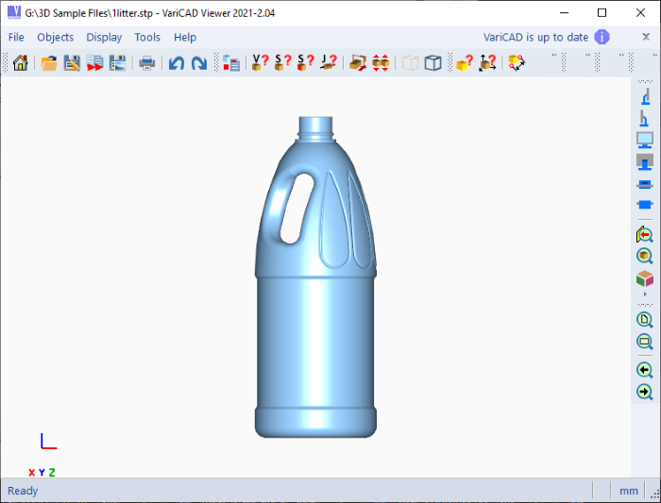Click the wireframe cube display icon
Image resolution: width=661 pixels, height=503 pixels.
pyautogui.click(x=410, y=63)
